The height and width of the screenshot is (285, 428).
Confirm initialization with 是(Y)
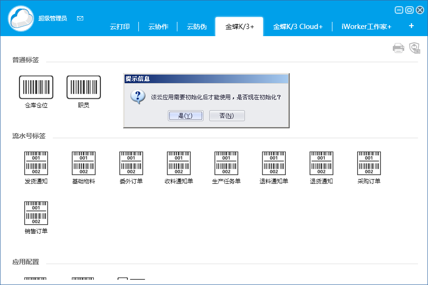tap(185, 115)
